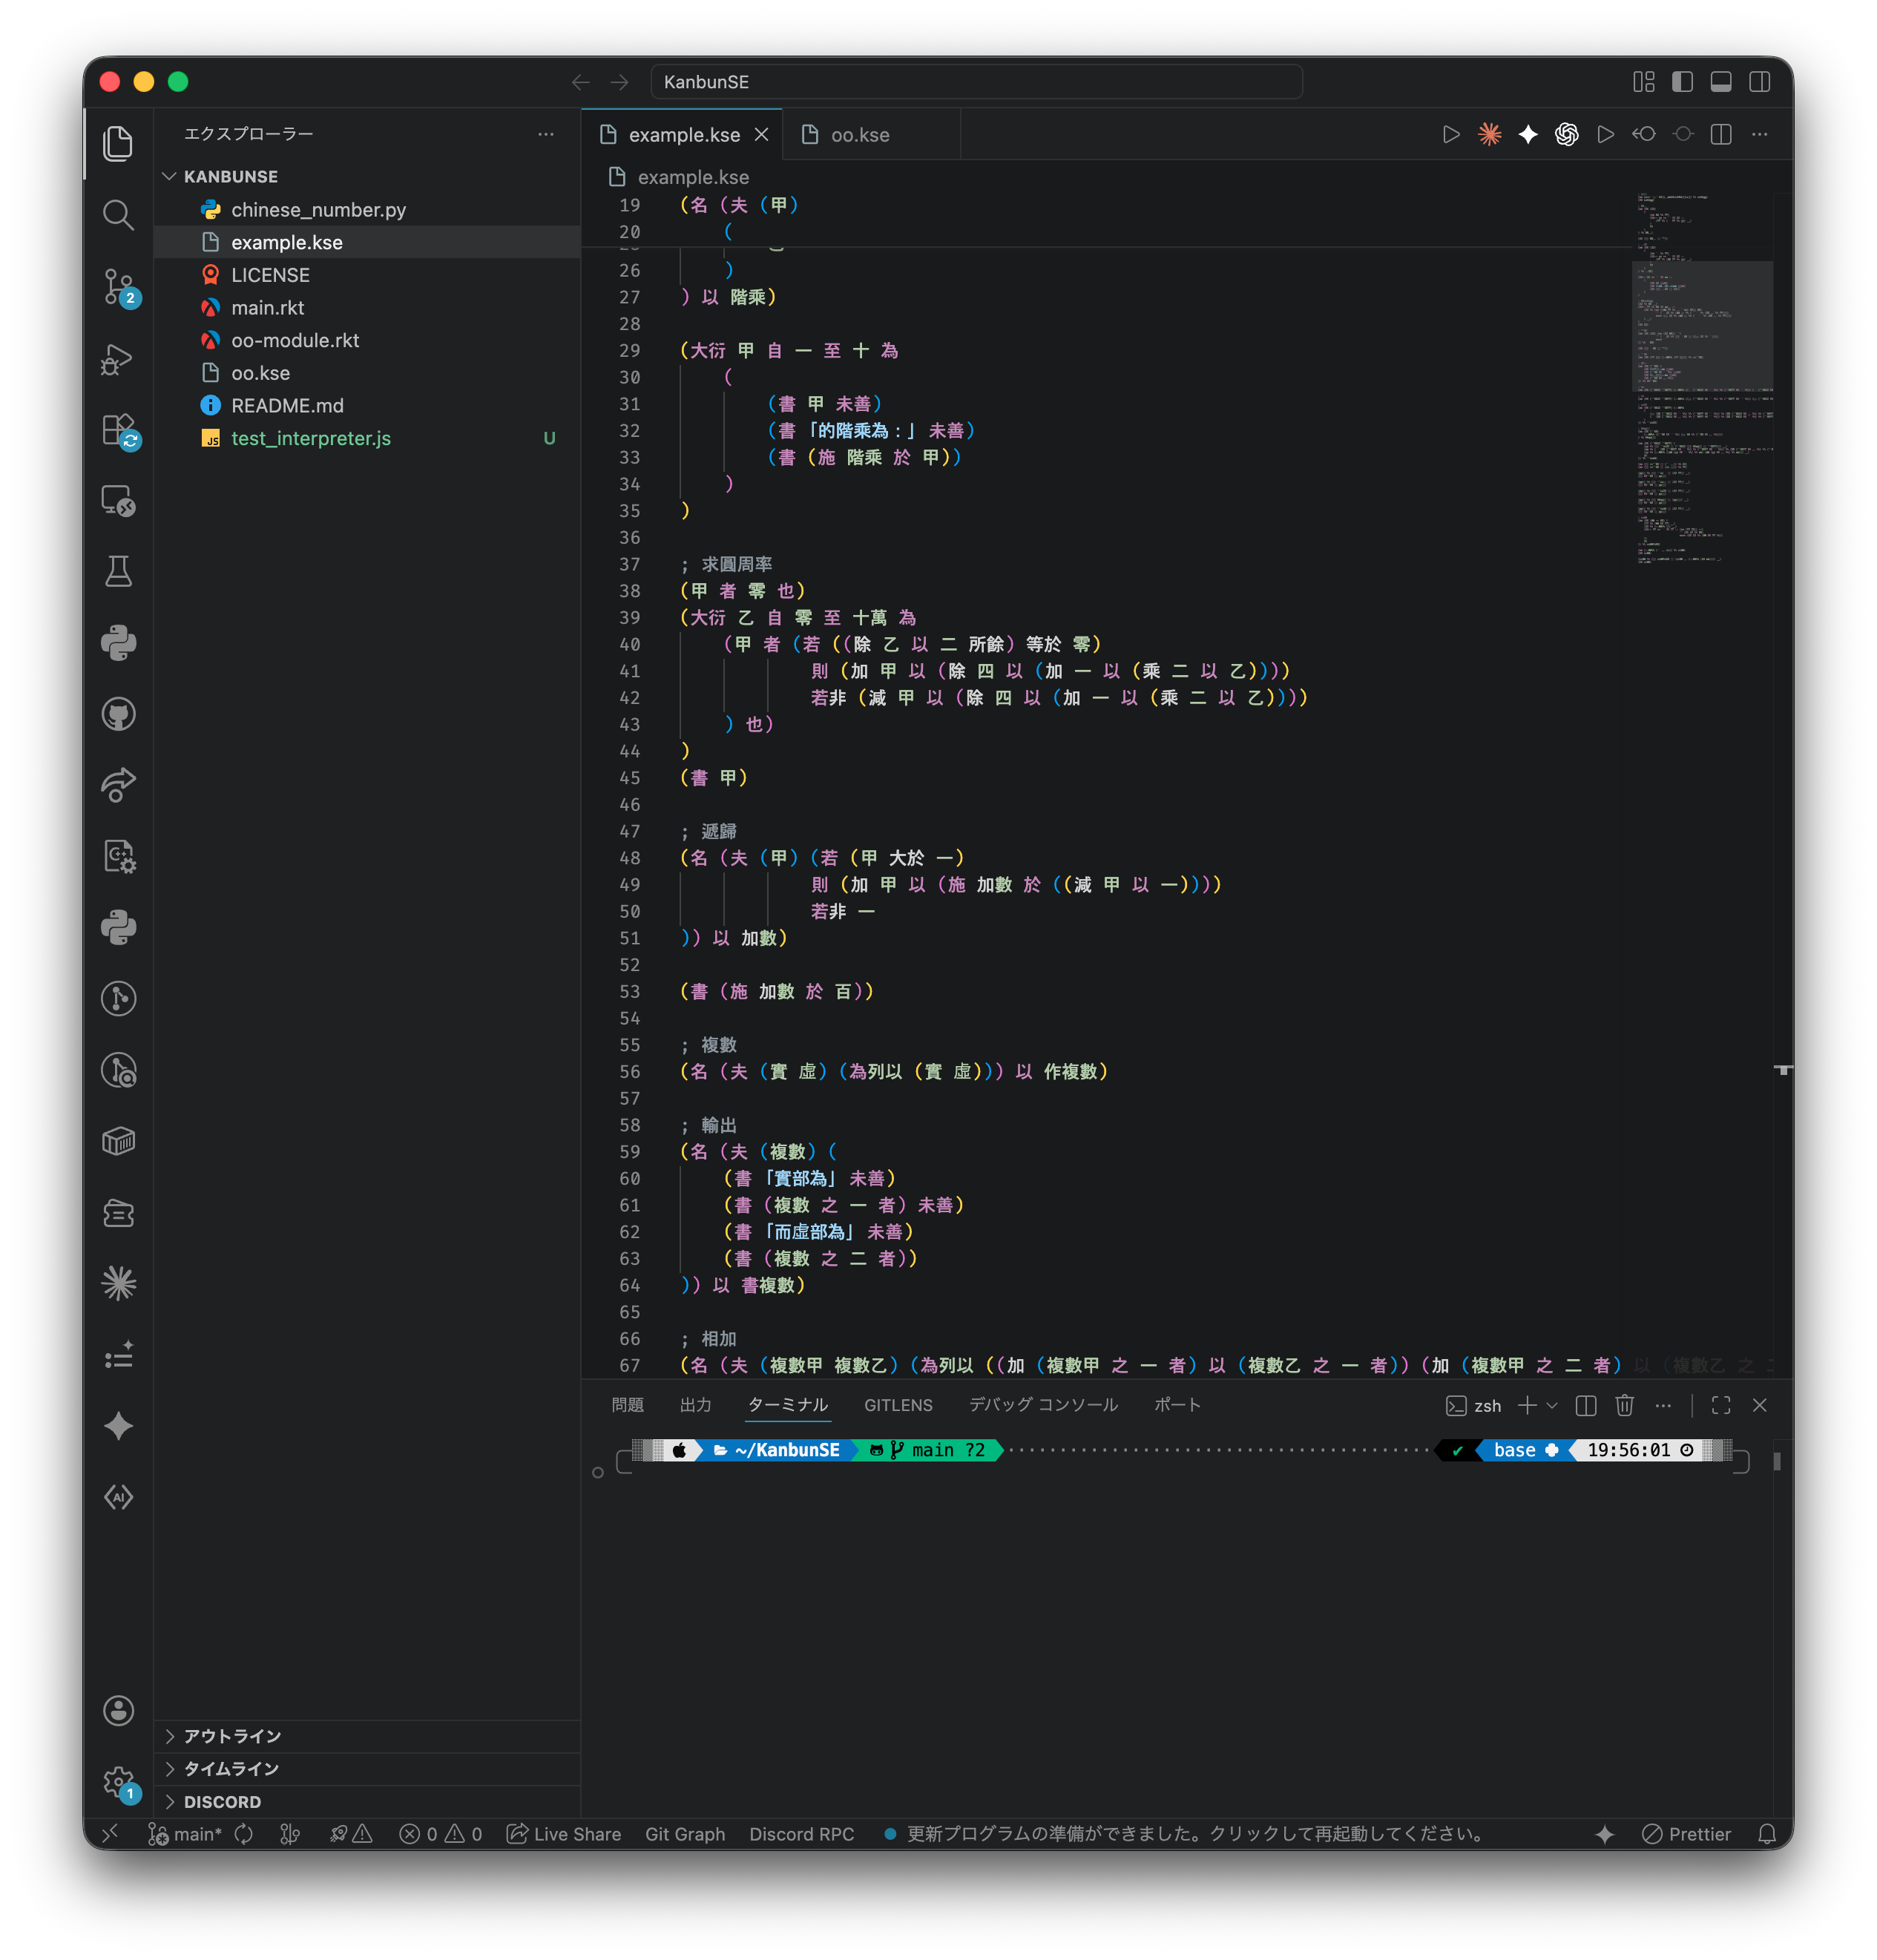Close the example.kse tab
Image resolution: width=1877 pixels, height=1960 pixels.
coord(761,134)
